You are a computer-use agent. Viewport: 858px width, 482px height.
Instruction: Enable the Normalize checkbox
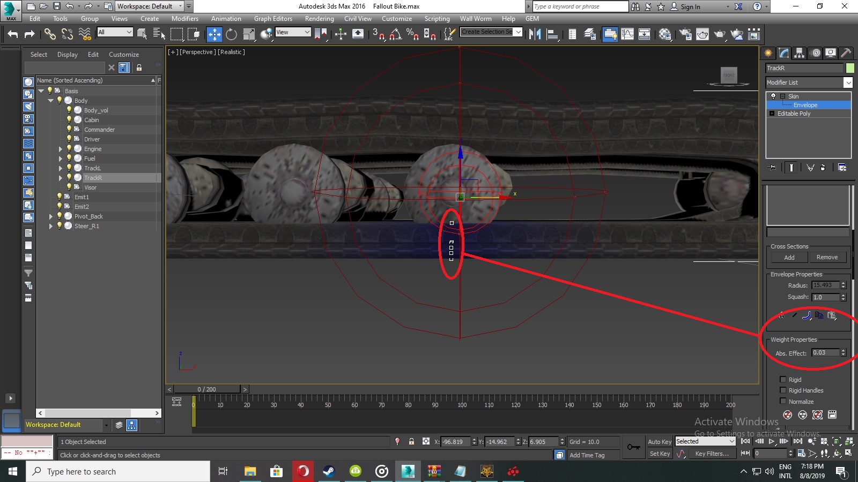coord(783,401)
